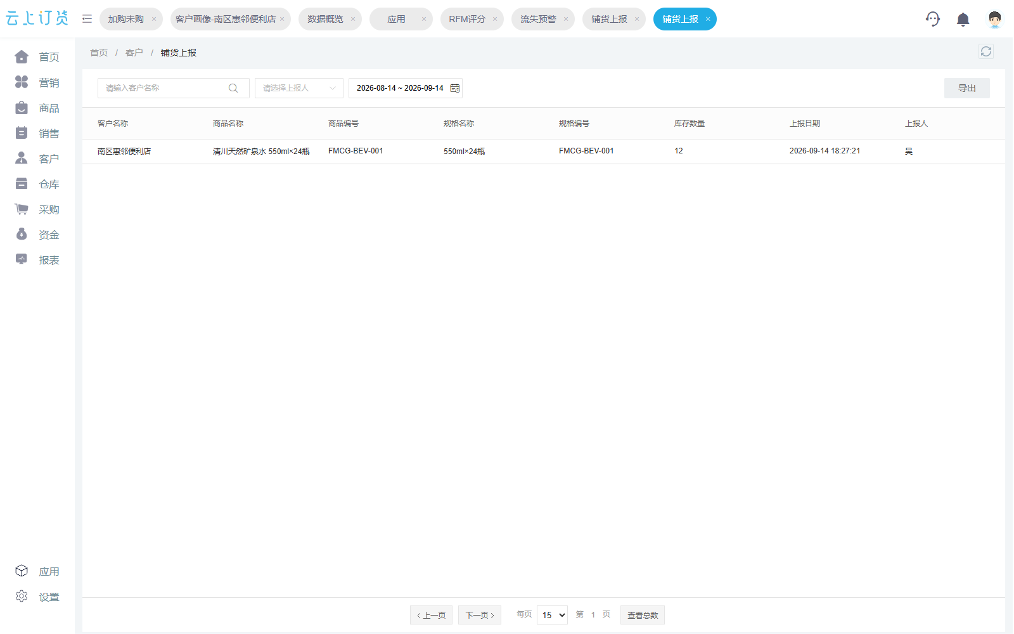Open 仓库 in the sidebar
The height and width of the screenshot is (634, 1014).
[x=37, y=184]
